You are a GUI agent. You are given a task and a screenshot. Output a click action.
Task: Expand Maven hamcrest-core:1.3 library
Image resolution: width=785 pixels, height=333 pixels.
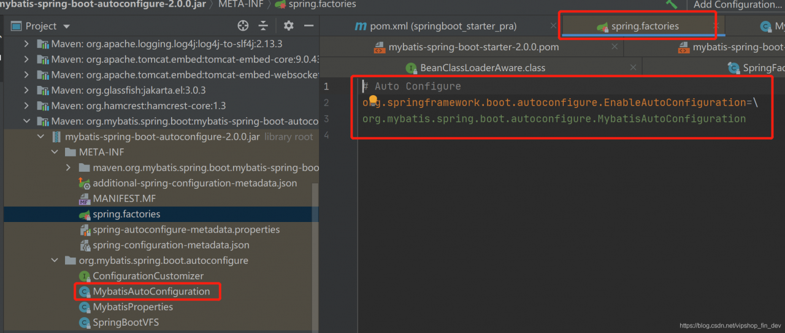26,105
